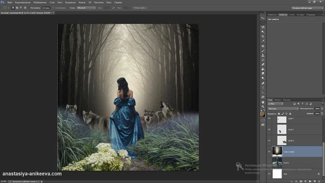The image size is (325, 183).
Task: Select the Brush tool
Action: [x=263, y=51]
